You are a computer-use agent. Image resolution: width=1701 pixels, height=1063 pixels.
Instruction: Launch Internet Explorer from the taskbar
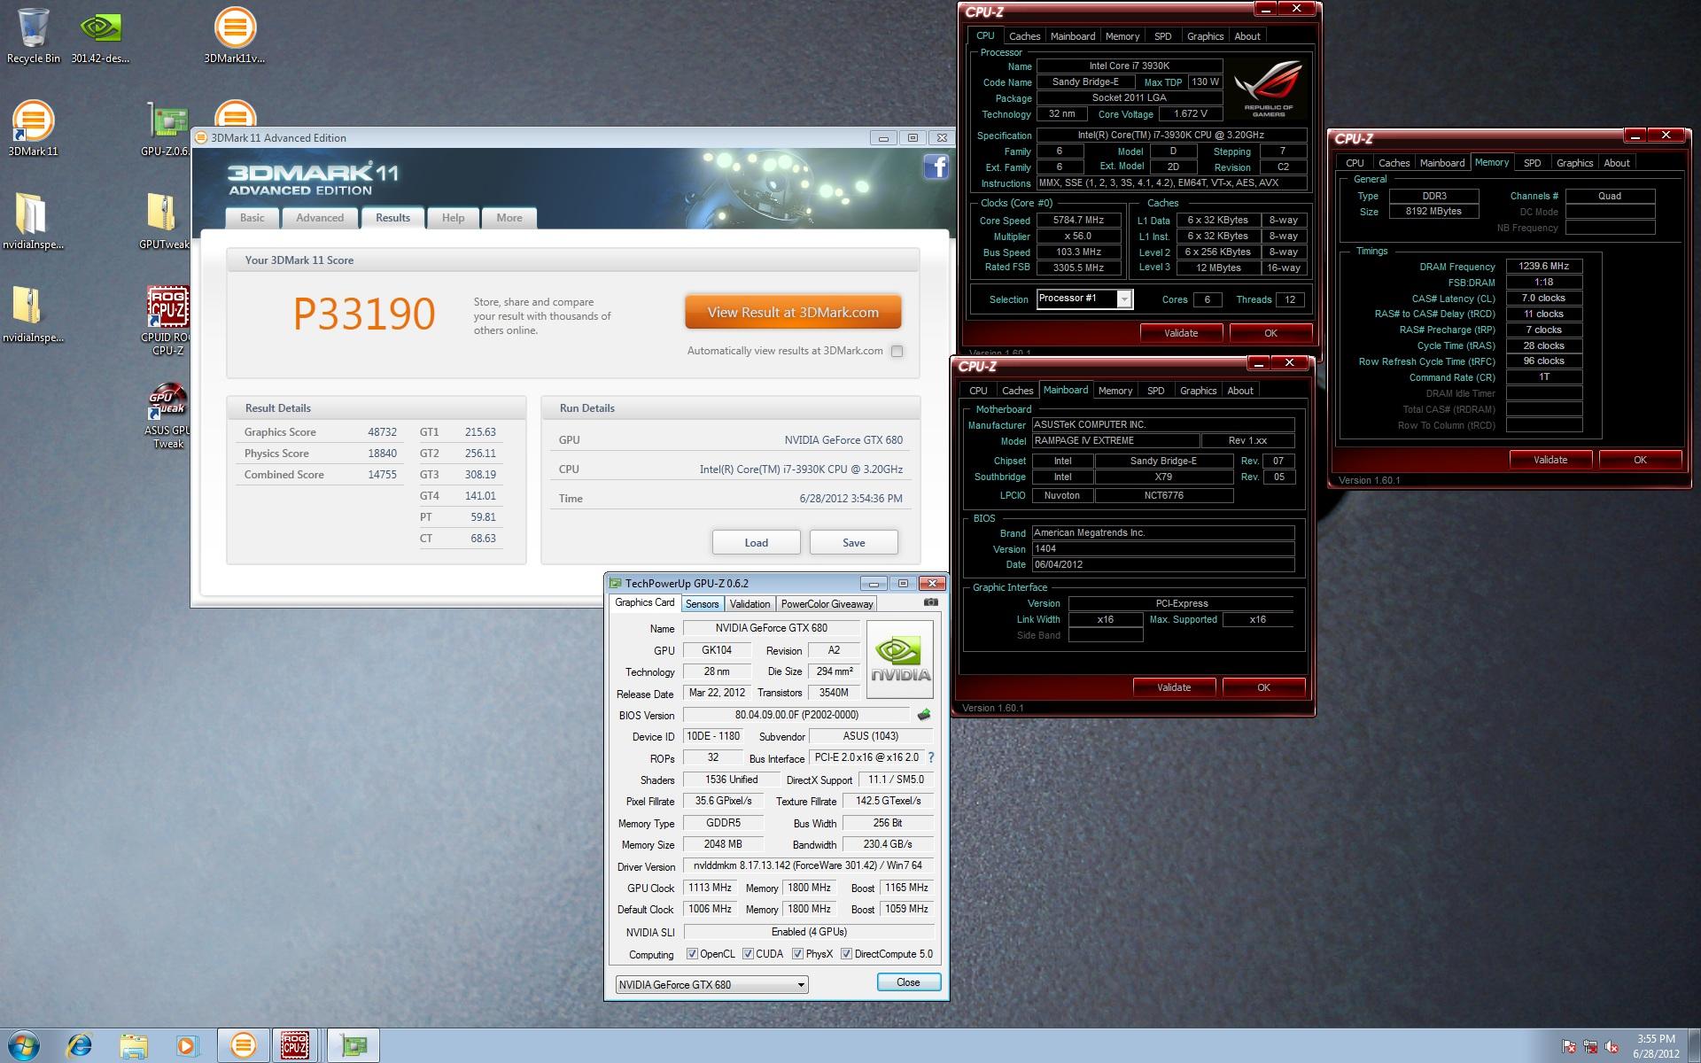80,1046
